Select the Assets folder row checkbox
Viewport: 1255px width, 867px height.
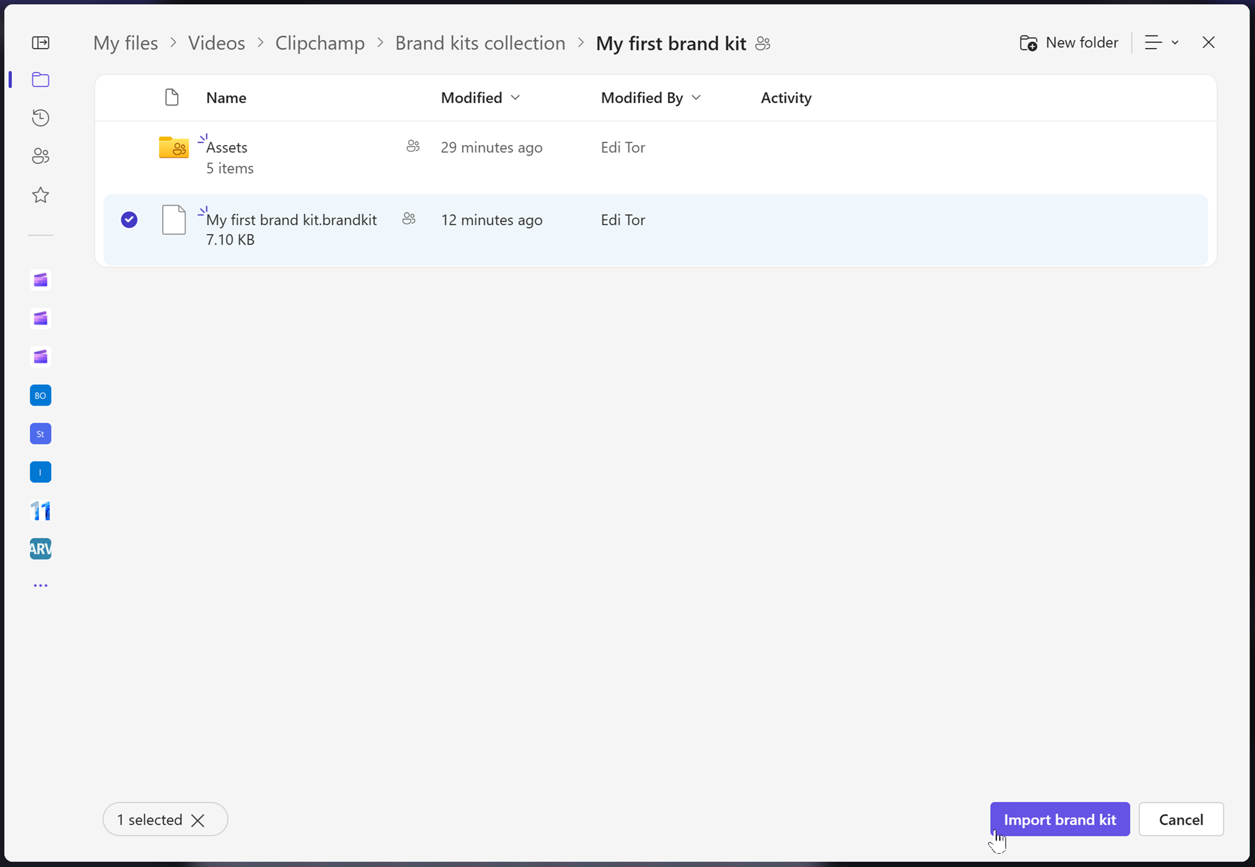(129, 147)
